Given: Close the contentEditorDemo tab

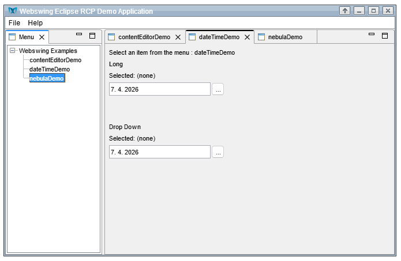Looking at the screenshot, I should click(178, 37).
